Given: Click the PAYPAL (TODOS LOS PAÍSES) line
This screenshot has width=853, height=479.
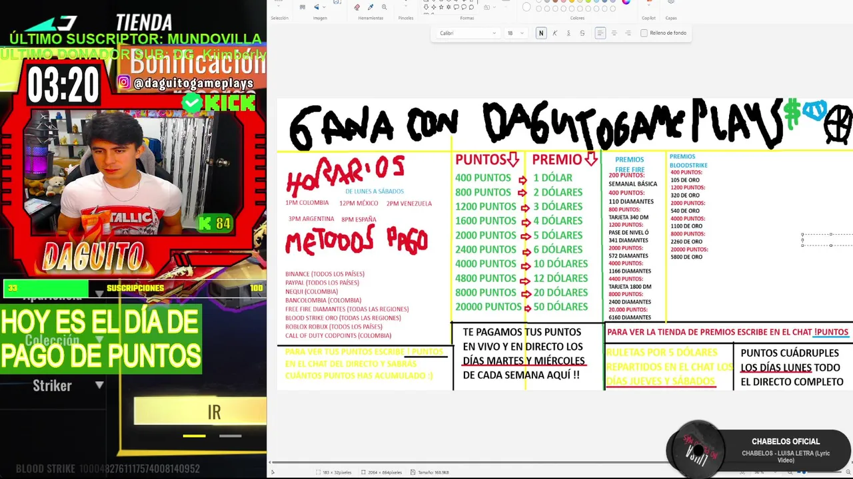Looking at the screenshot, I should tap(322, 283).
